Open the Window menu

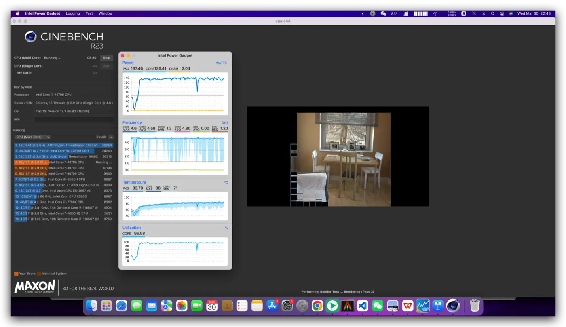106,13
